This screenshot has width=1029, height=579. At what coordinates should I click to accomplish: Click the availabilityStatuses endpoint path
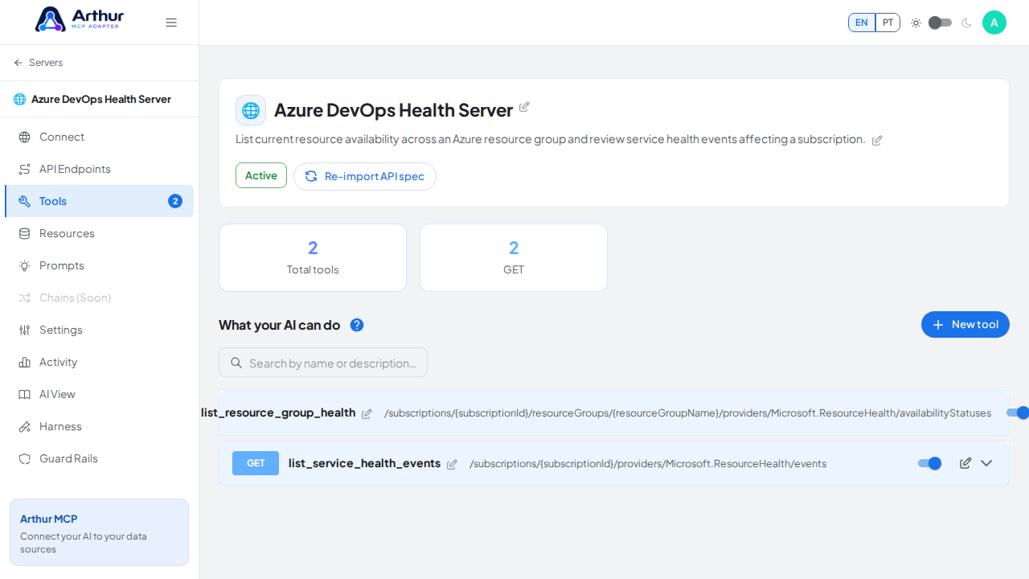tap(688, 413)
